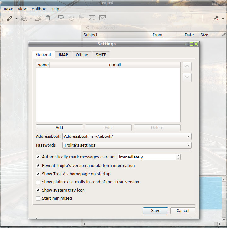Click the compose mail pencil icon
227x228 pixels.
[x=10, y=18]
